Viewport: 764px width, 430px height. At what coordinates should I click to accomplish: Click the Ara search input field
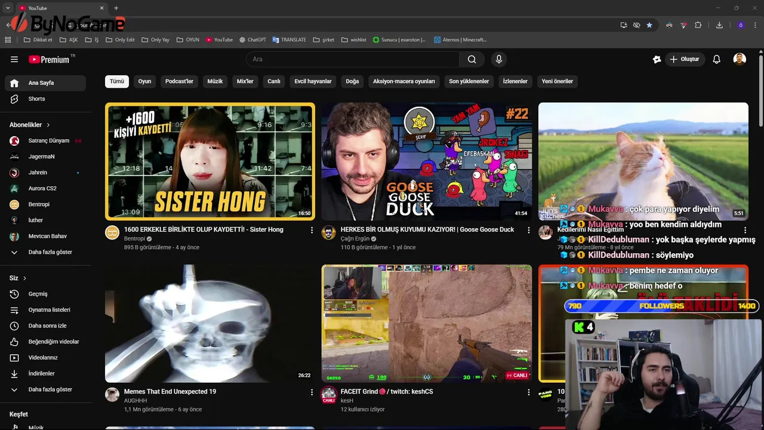(x=353, y=59)
